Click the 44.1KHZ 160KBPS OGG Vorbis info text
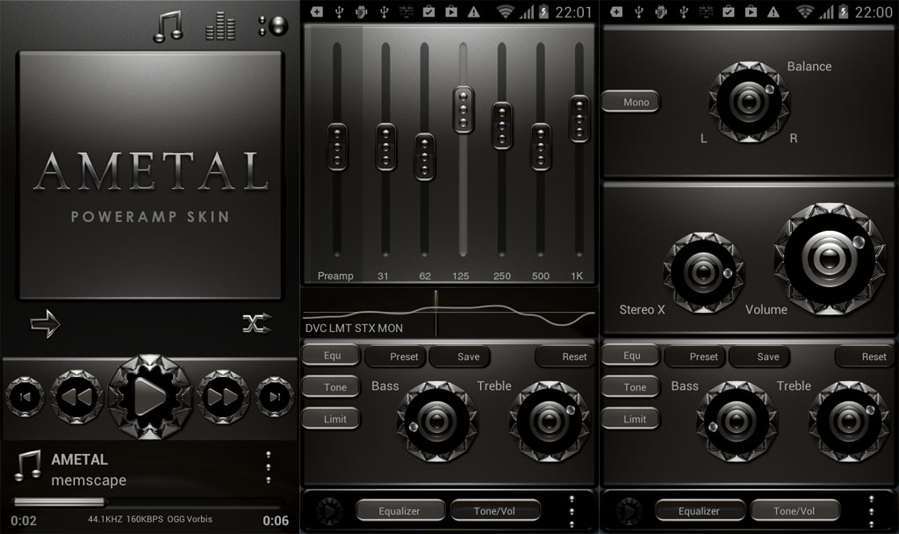899x534 pixels. [150, 519]
